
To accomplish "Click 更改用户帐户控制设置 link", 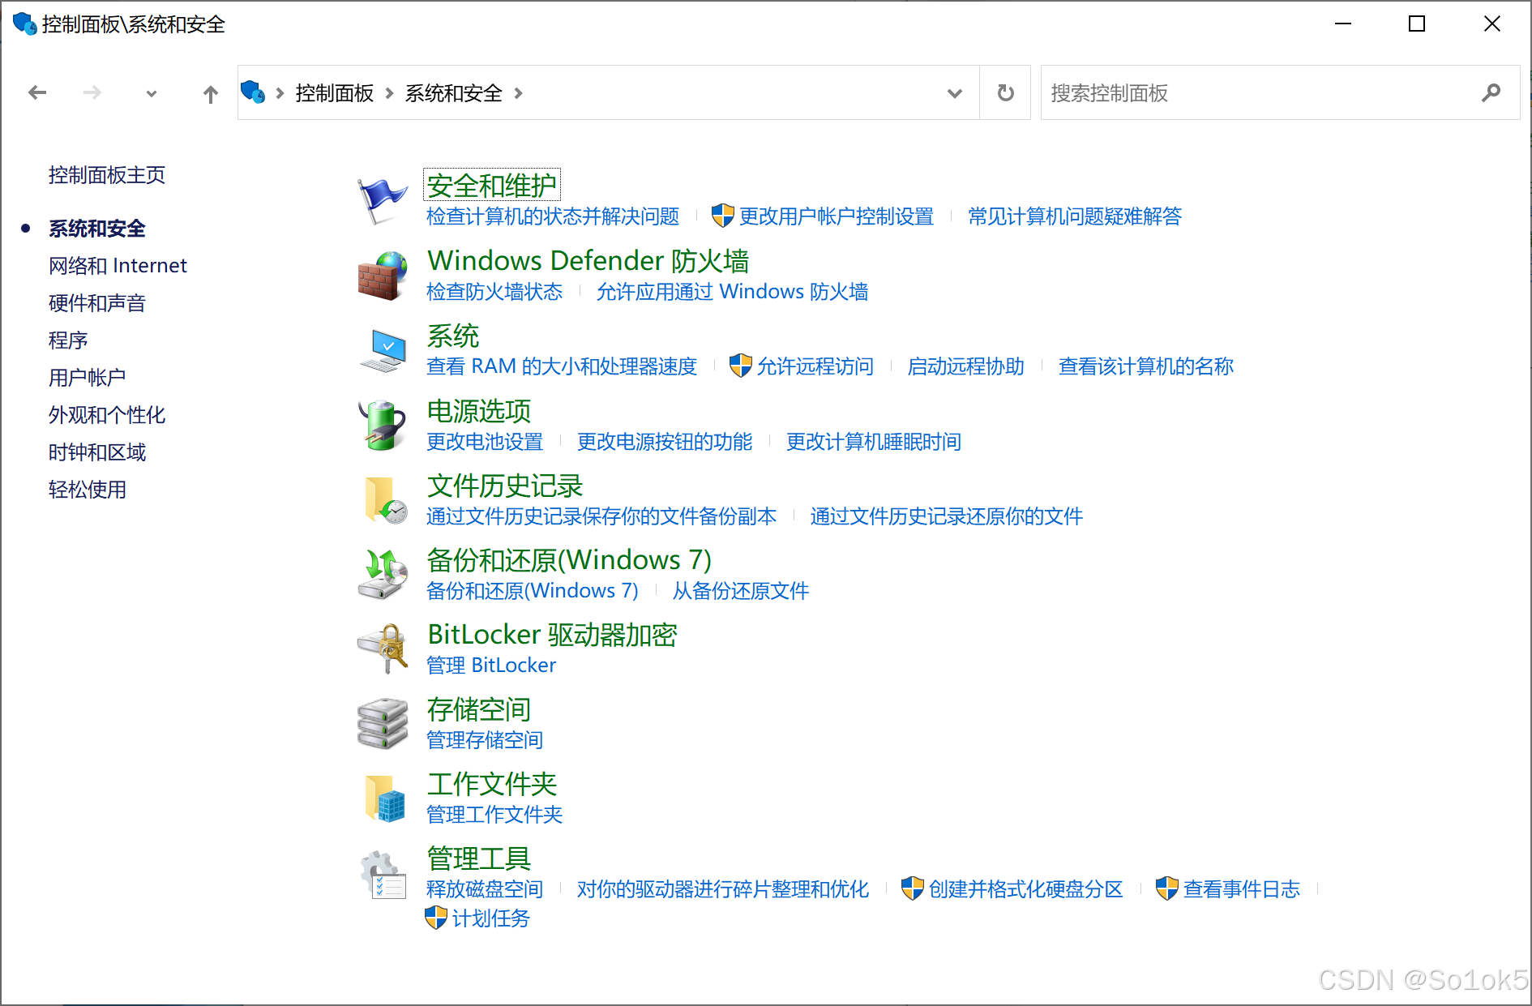I will pos(837,216).
